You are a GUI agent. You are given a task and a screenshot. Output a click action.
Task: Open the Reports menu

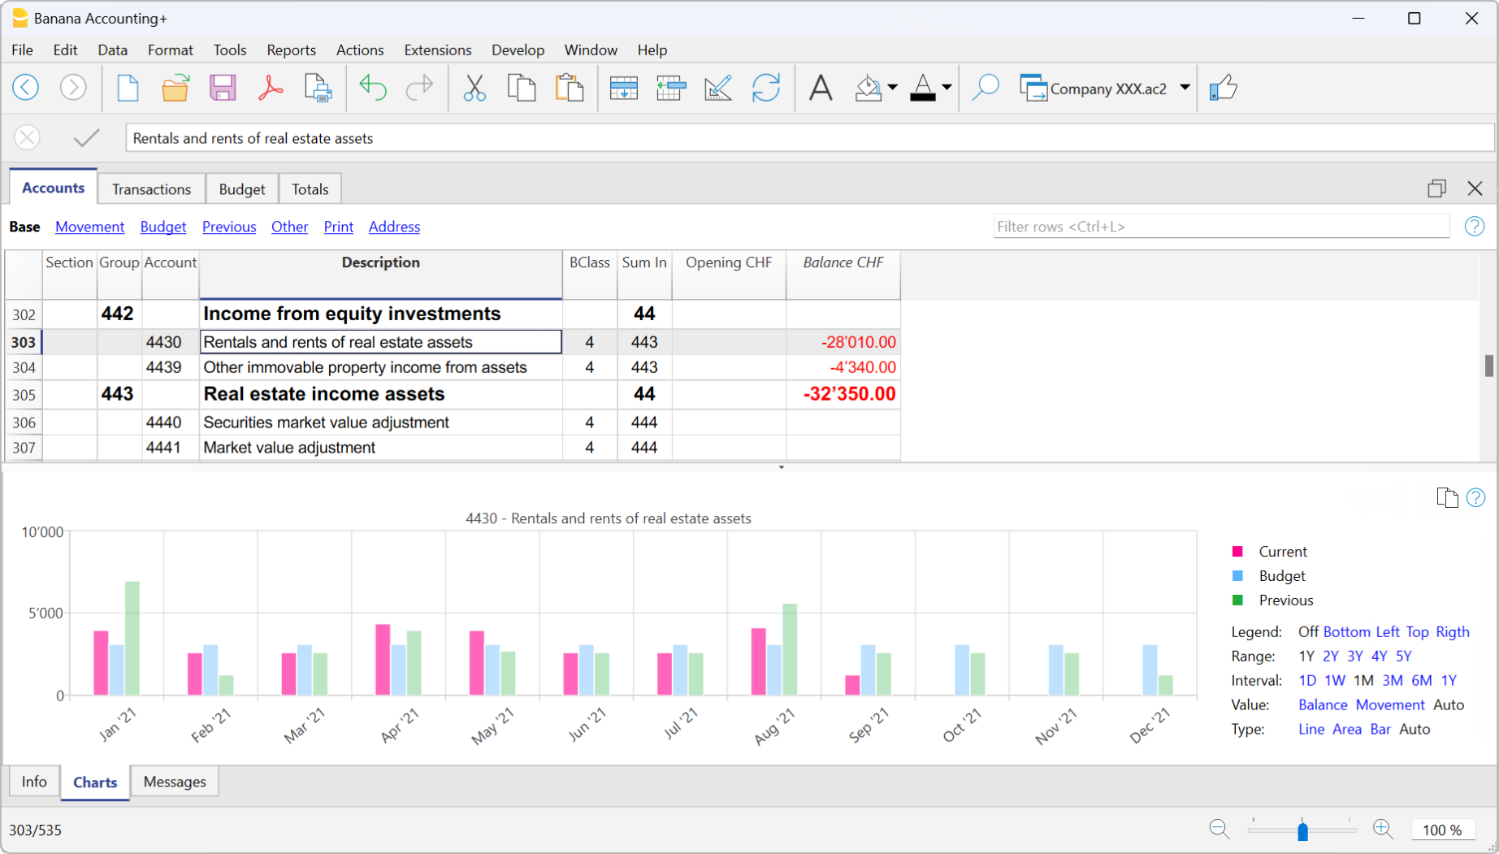pyautogui.click(x=291, y=50)
